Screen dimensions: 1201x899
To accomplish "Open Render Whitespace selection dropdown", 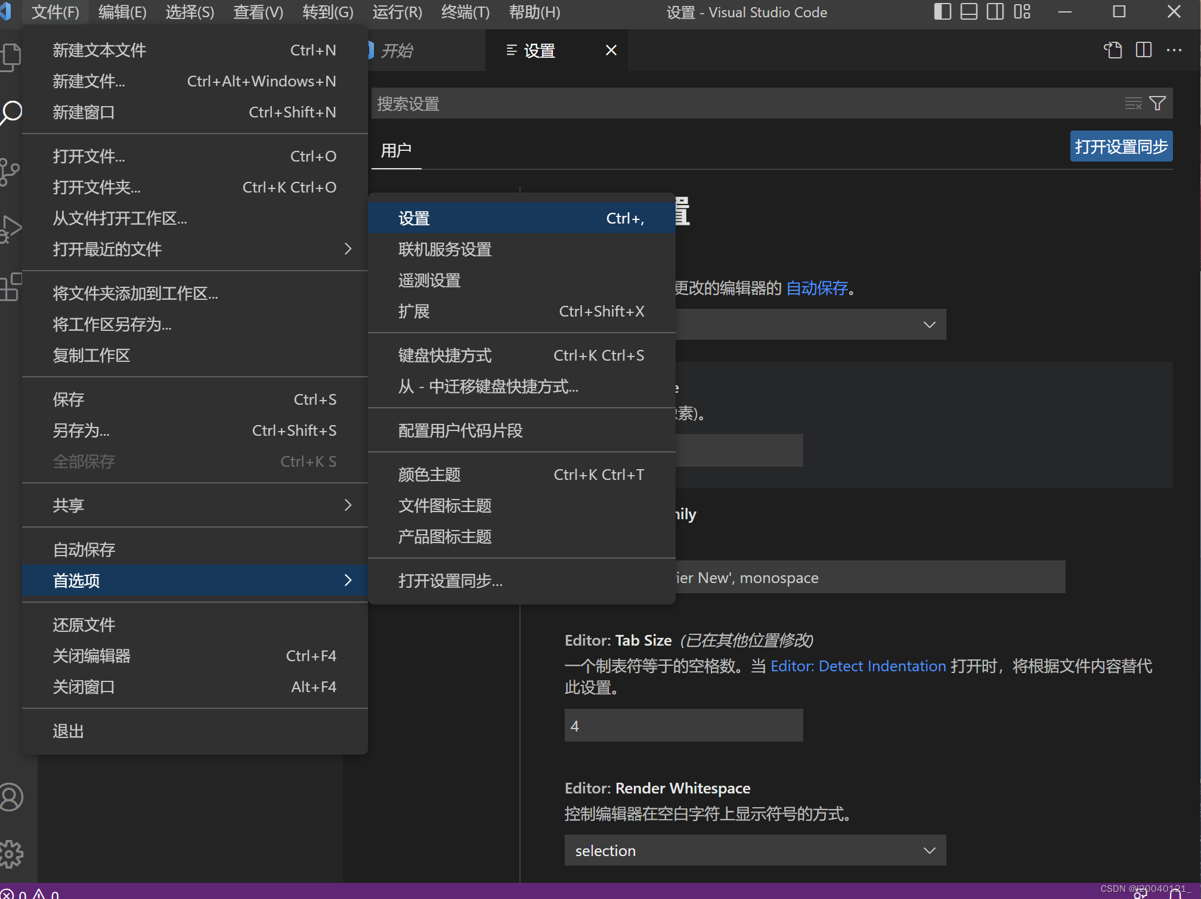I will click(x=755, y=850).
